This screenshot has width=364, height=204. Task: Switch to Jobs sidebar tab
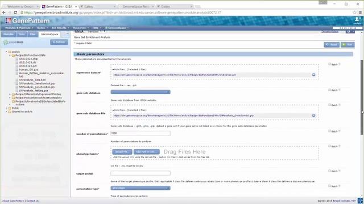[22, 34]
